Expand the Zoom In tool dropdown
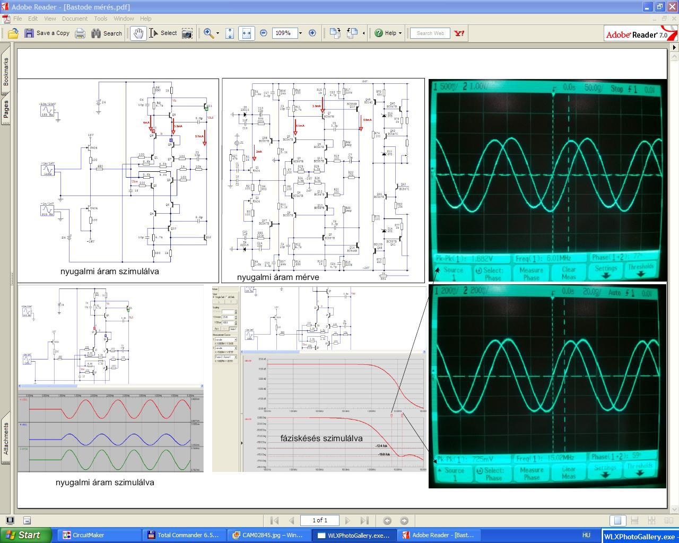Screen dimensions: 679x543 pos(217,33)
